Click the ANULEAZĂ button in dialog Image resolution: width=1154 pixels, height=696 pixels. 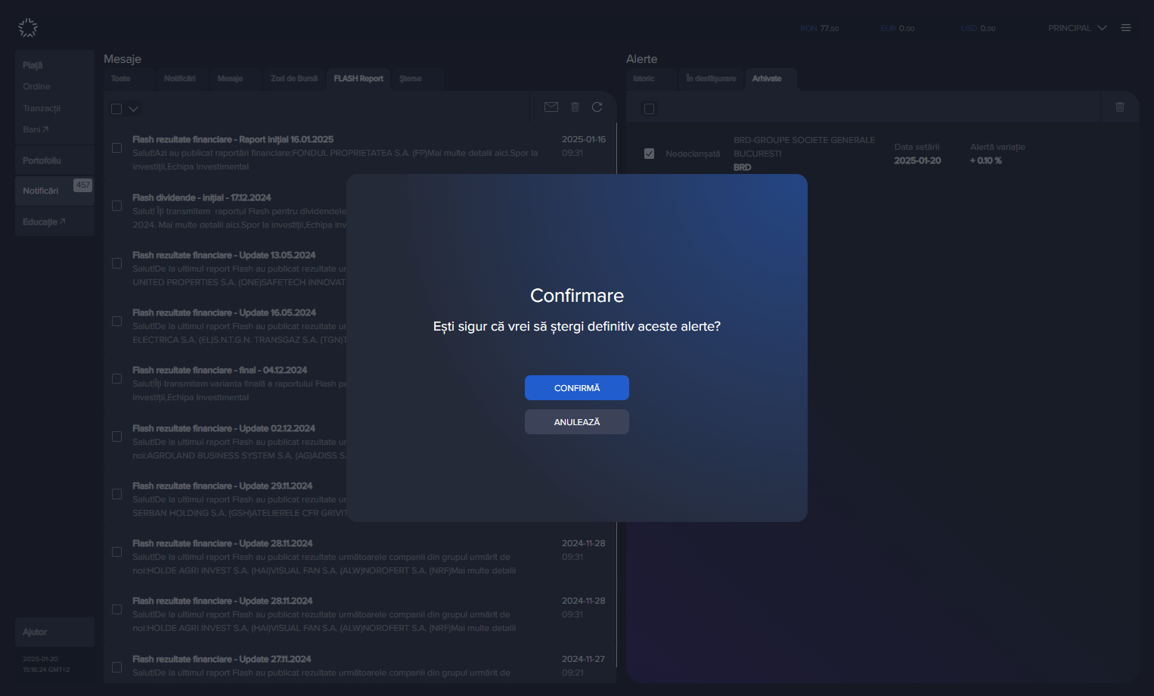[x=577, y=422]
